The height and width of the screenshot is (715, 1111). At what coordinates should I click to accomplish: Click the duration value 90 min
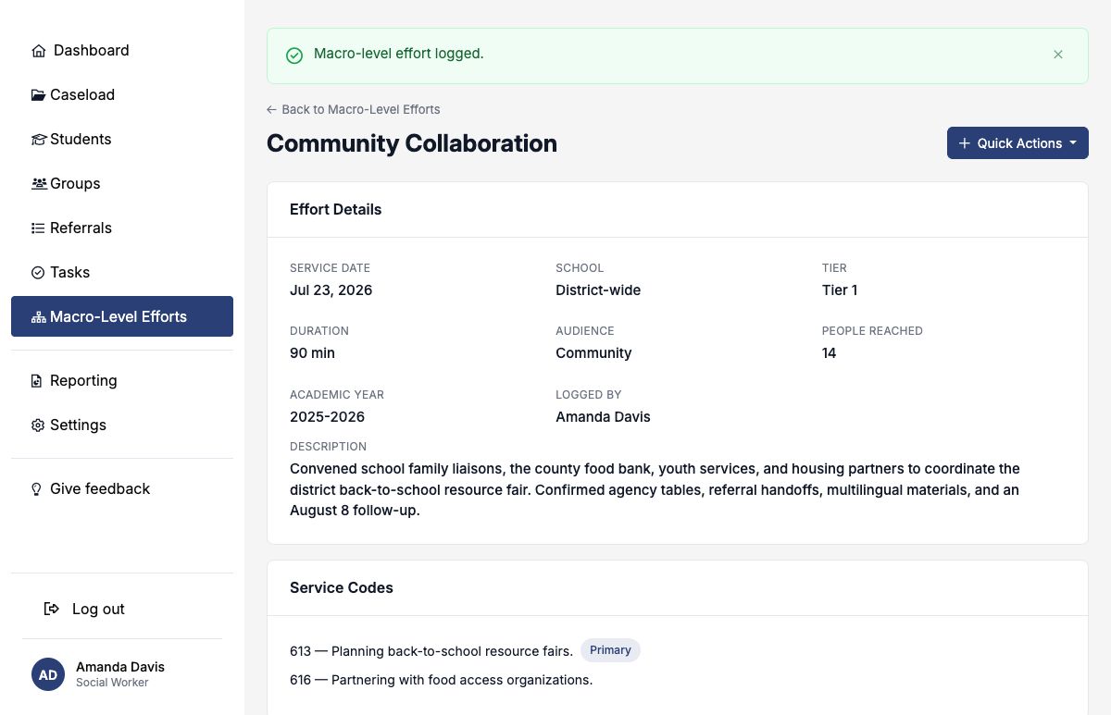[x=312, y=353]
